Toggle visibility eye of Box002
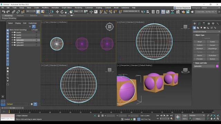This screenshot has height=124, width=221. [x=12, y=35]
